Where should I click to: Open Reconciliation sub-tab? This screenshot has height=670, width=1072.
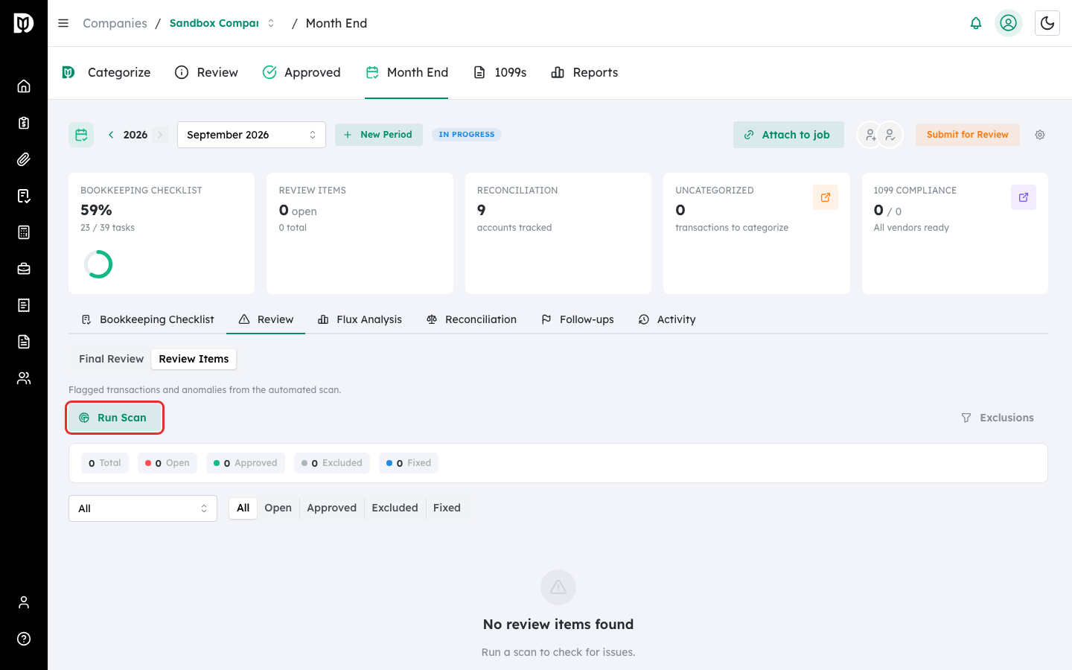[x=471, y=319]
